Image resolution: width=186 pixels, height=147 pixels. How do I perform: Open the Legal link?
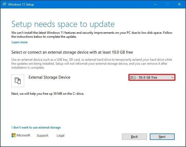(61, 136)
